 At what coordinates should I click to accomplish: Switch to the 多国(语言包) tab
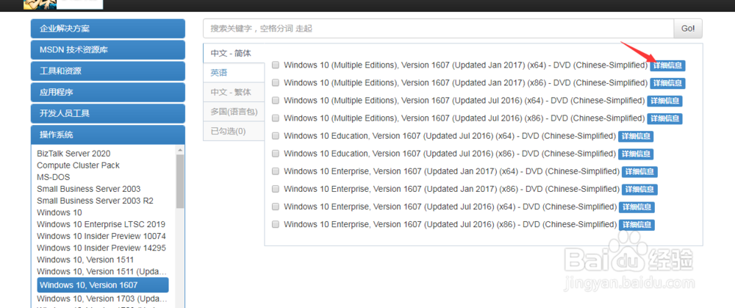(234, 112)
